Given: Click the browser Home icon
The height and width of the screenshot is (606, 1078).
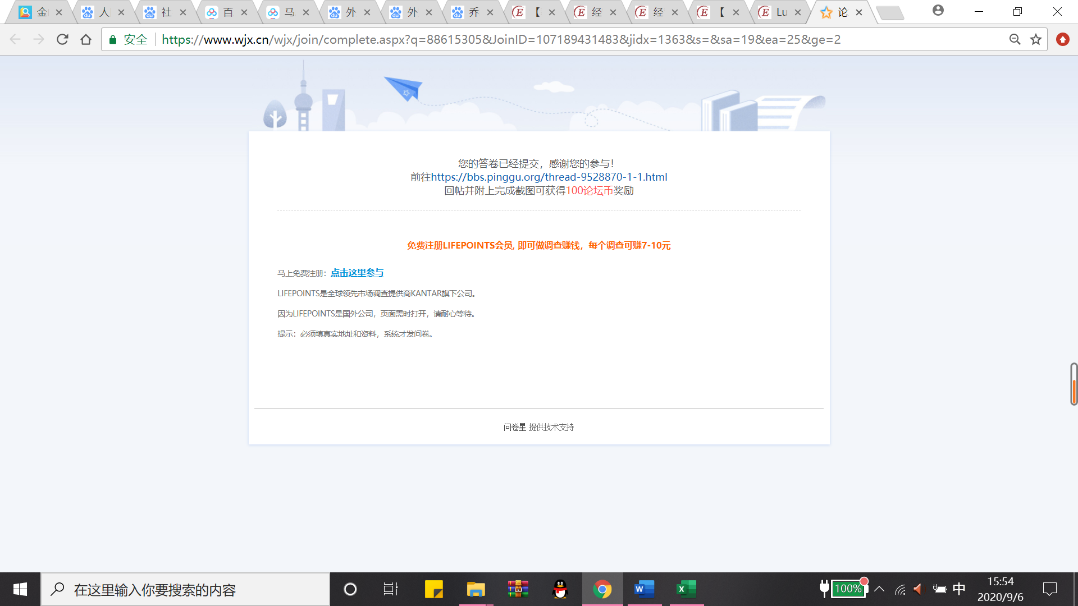Looking at the screenshot, I should [86, 39].
